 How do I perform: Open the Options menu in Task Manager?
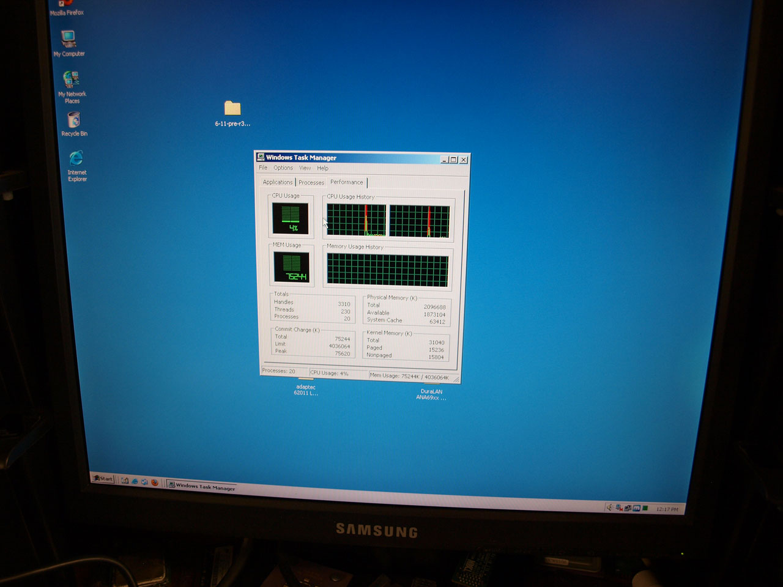click(283, 168)
